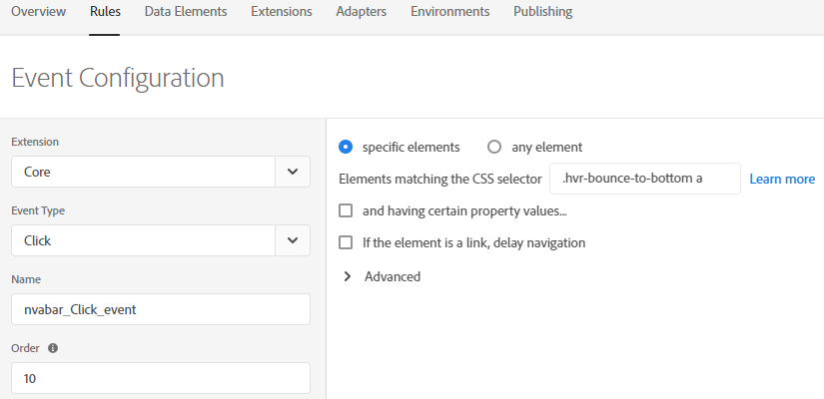824x399 pixels.
Task: Select the specific elements radio button
Action: point(347,147)
